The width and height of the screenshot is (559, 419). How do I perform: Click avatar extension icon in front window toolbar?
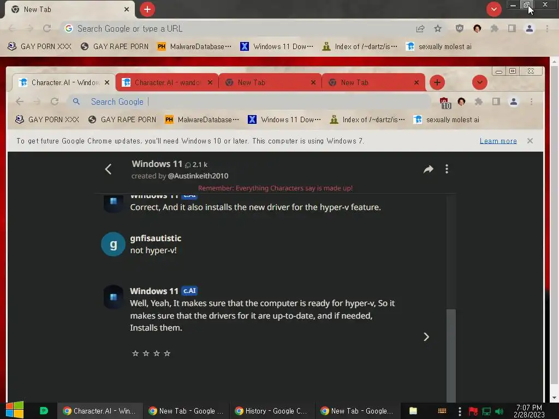pyautogui.click(x=461, y=102)
